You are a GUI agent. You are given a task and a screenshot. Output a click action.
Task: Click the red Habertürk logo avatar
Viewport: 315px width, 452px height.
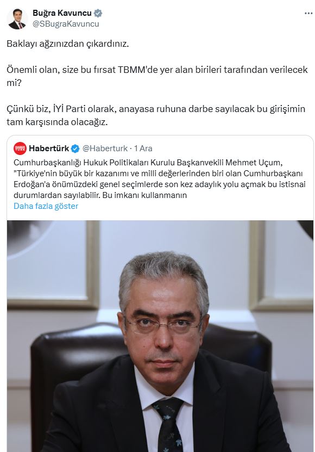(20, 148)
